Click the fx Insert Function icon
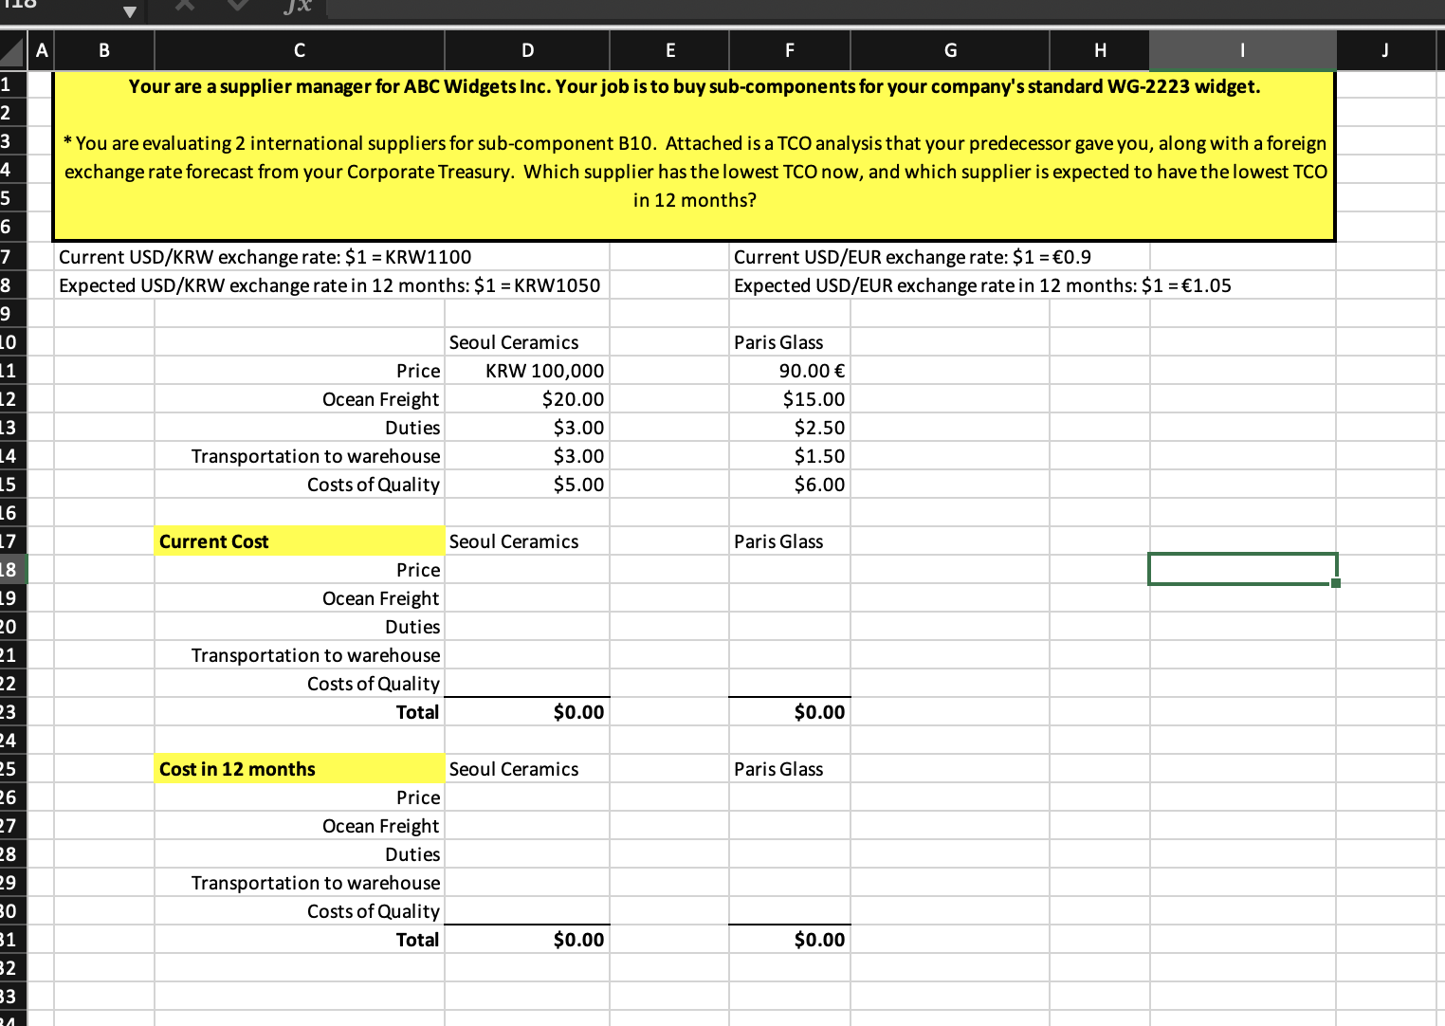The height and width of the screenshot is (1026, 1445). (298, 7)
